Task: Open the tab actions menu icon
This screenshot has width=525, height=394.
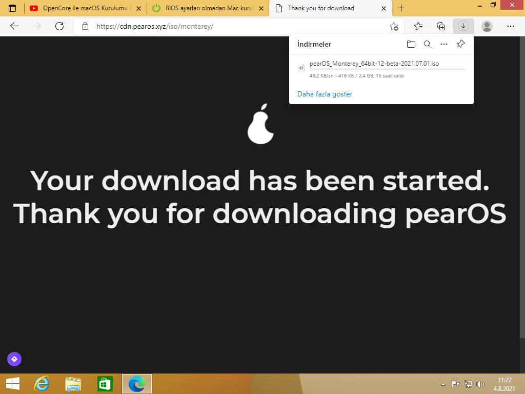Action: pos(12,8)
